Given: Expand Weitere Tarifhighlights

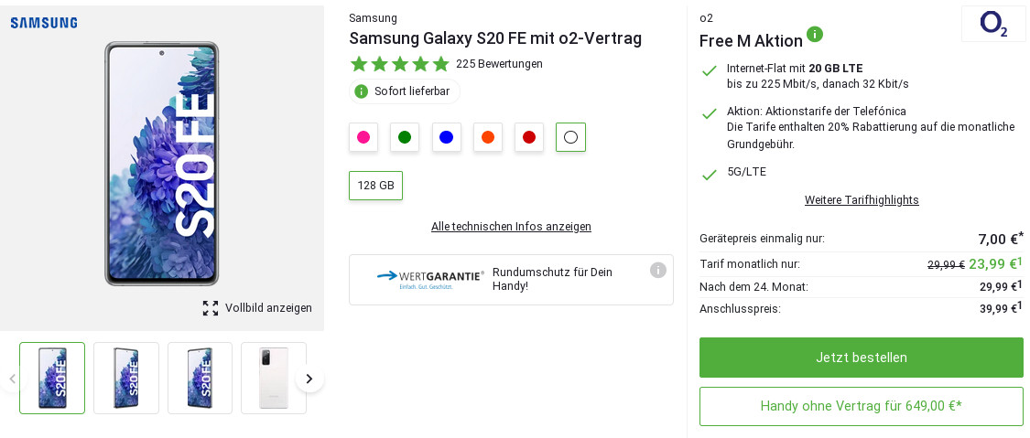Looking at the screenshot, I should pyautogui.click(x=862, y=200).
